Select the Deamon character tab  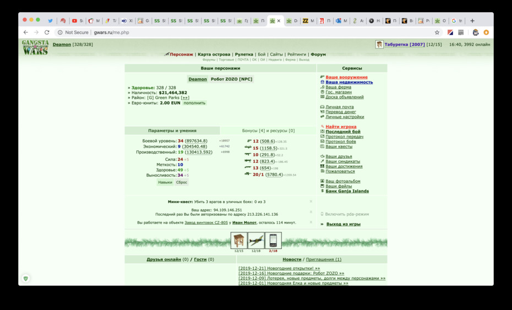pyautogui.click(x=198, y=79)
